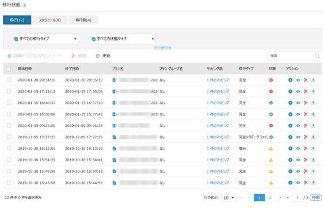
Task: Click warning status icon for 2019-10-30 15:54:29 row
Action: (x=271, y=160)
